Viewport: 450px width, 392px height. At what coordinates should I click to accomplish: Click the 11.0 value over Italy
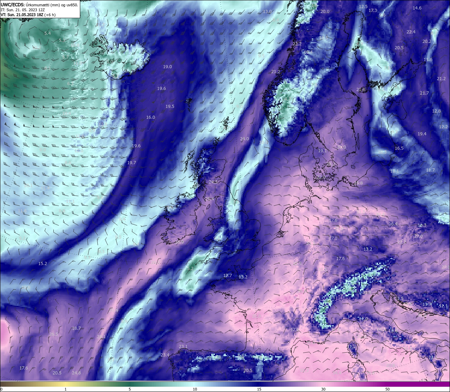363,319
